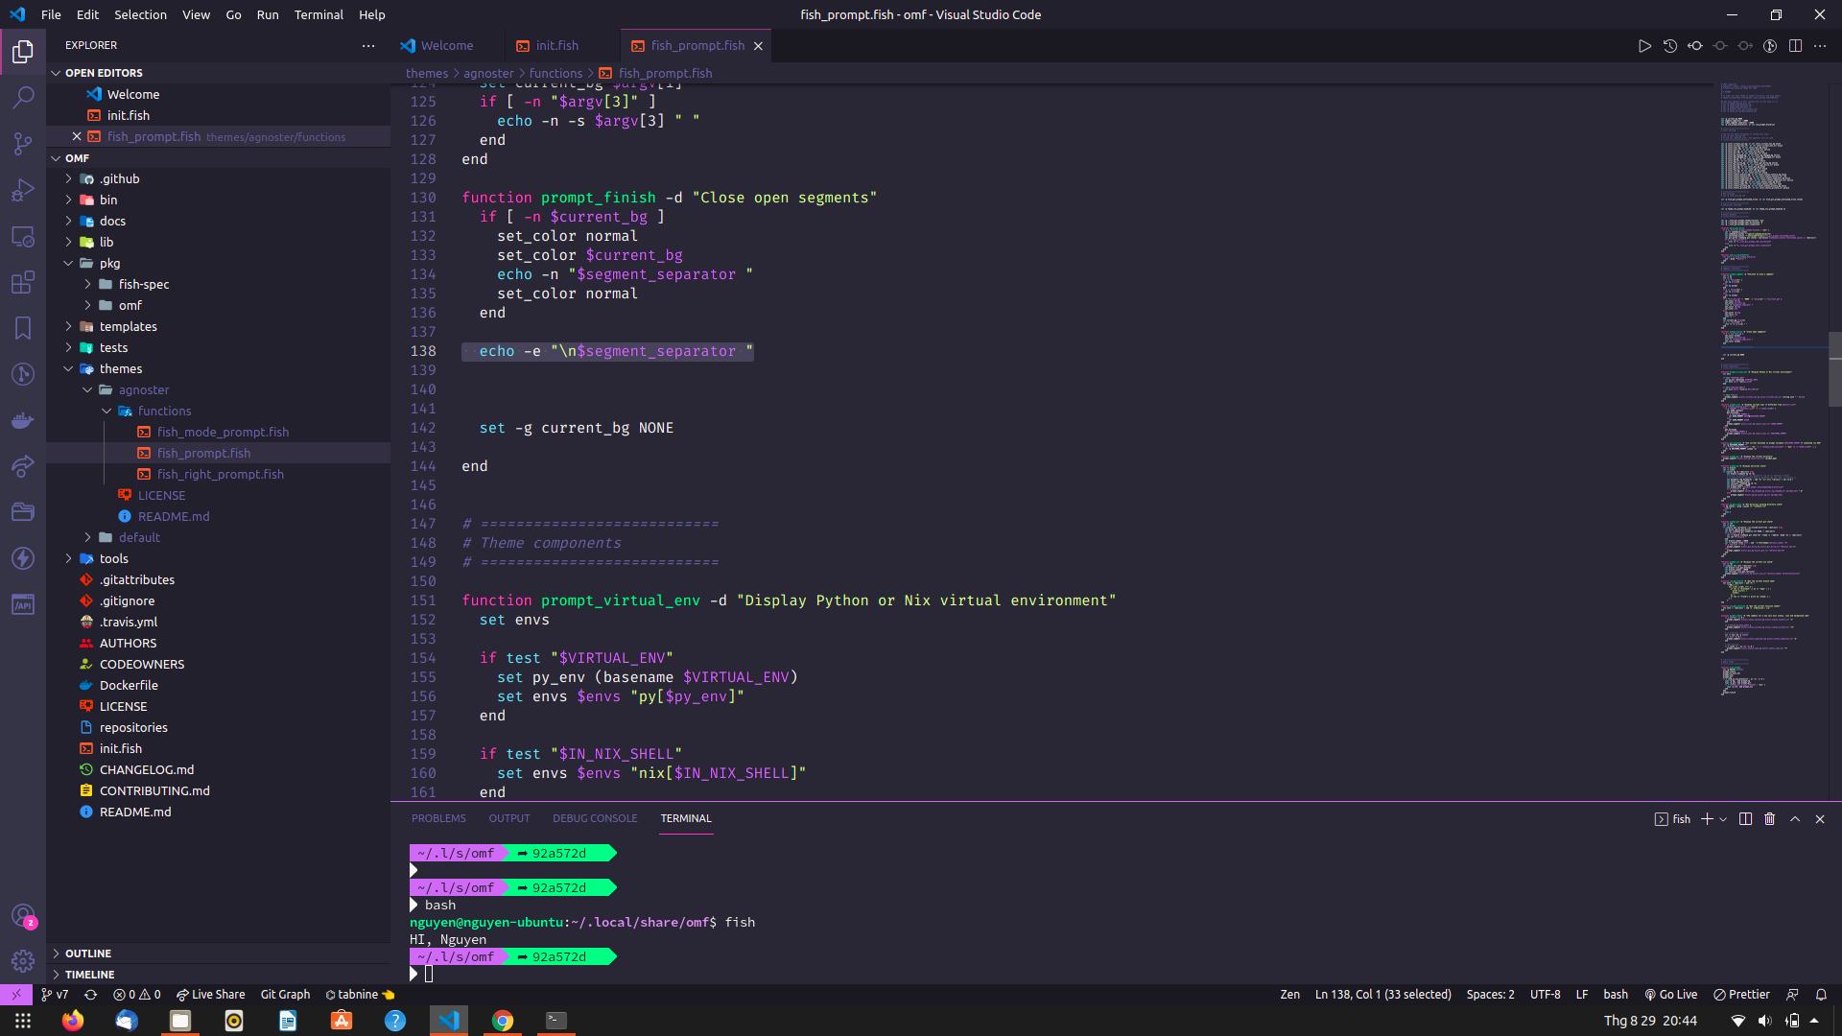
Task: Kill terminal with trash icon
Action: coord(1770,819)
